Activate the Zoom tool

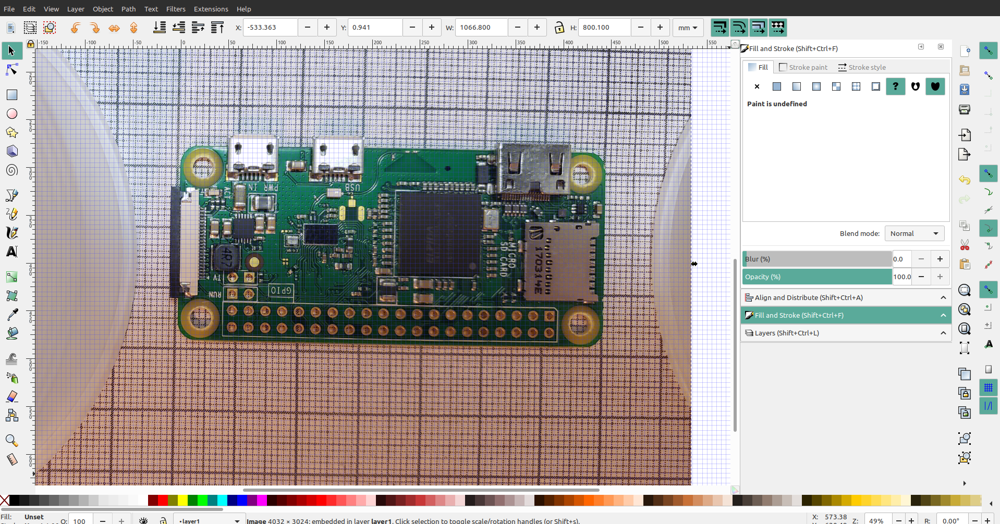tap(11, 441)
